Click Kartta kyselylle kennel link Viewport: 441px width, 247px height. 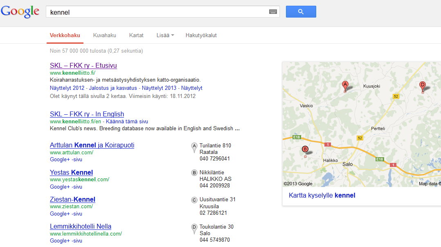pos(322,195)
